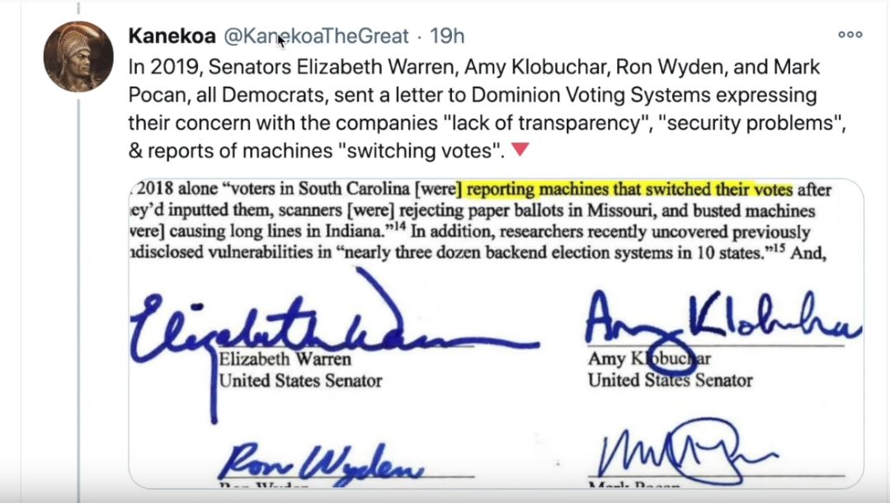Click Ron Wyden's handwritten signature
This screenshot has height=503, width=890.
(321, 465)
